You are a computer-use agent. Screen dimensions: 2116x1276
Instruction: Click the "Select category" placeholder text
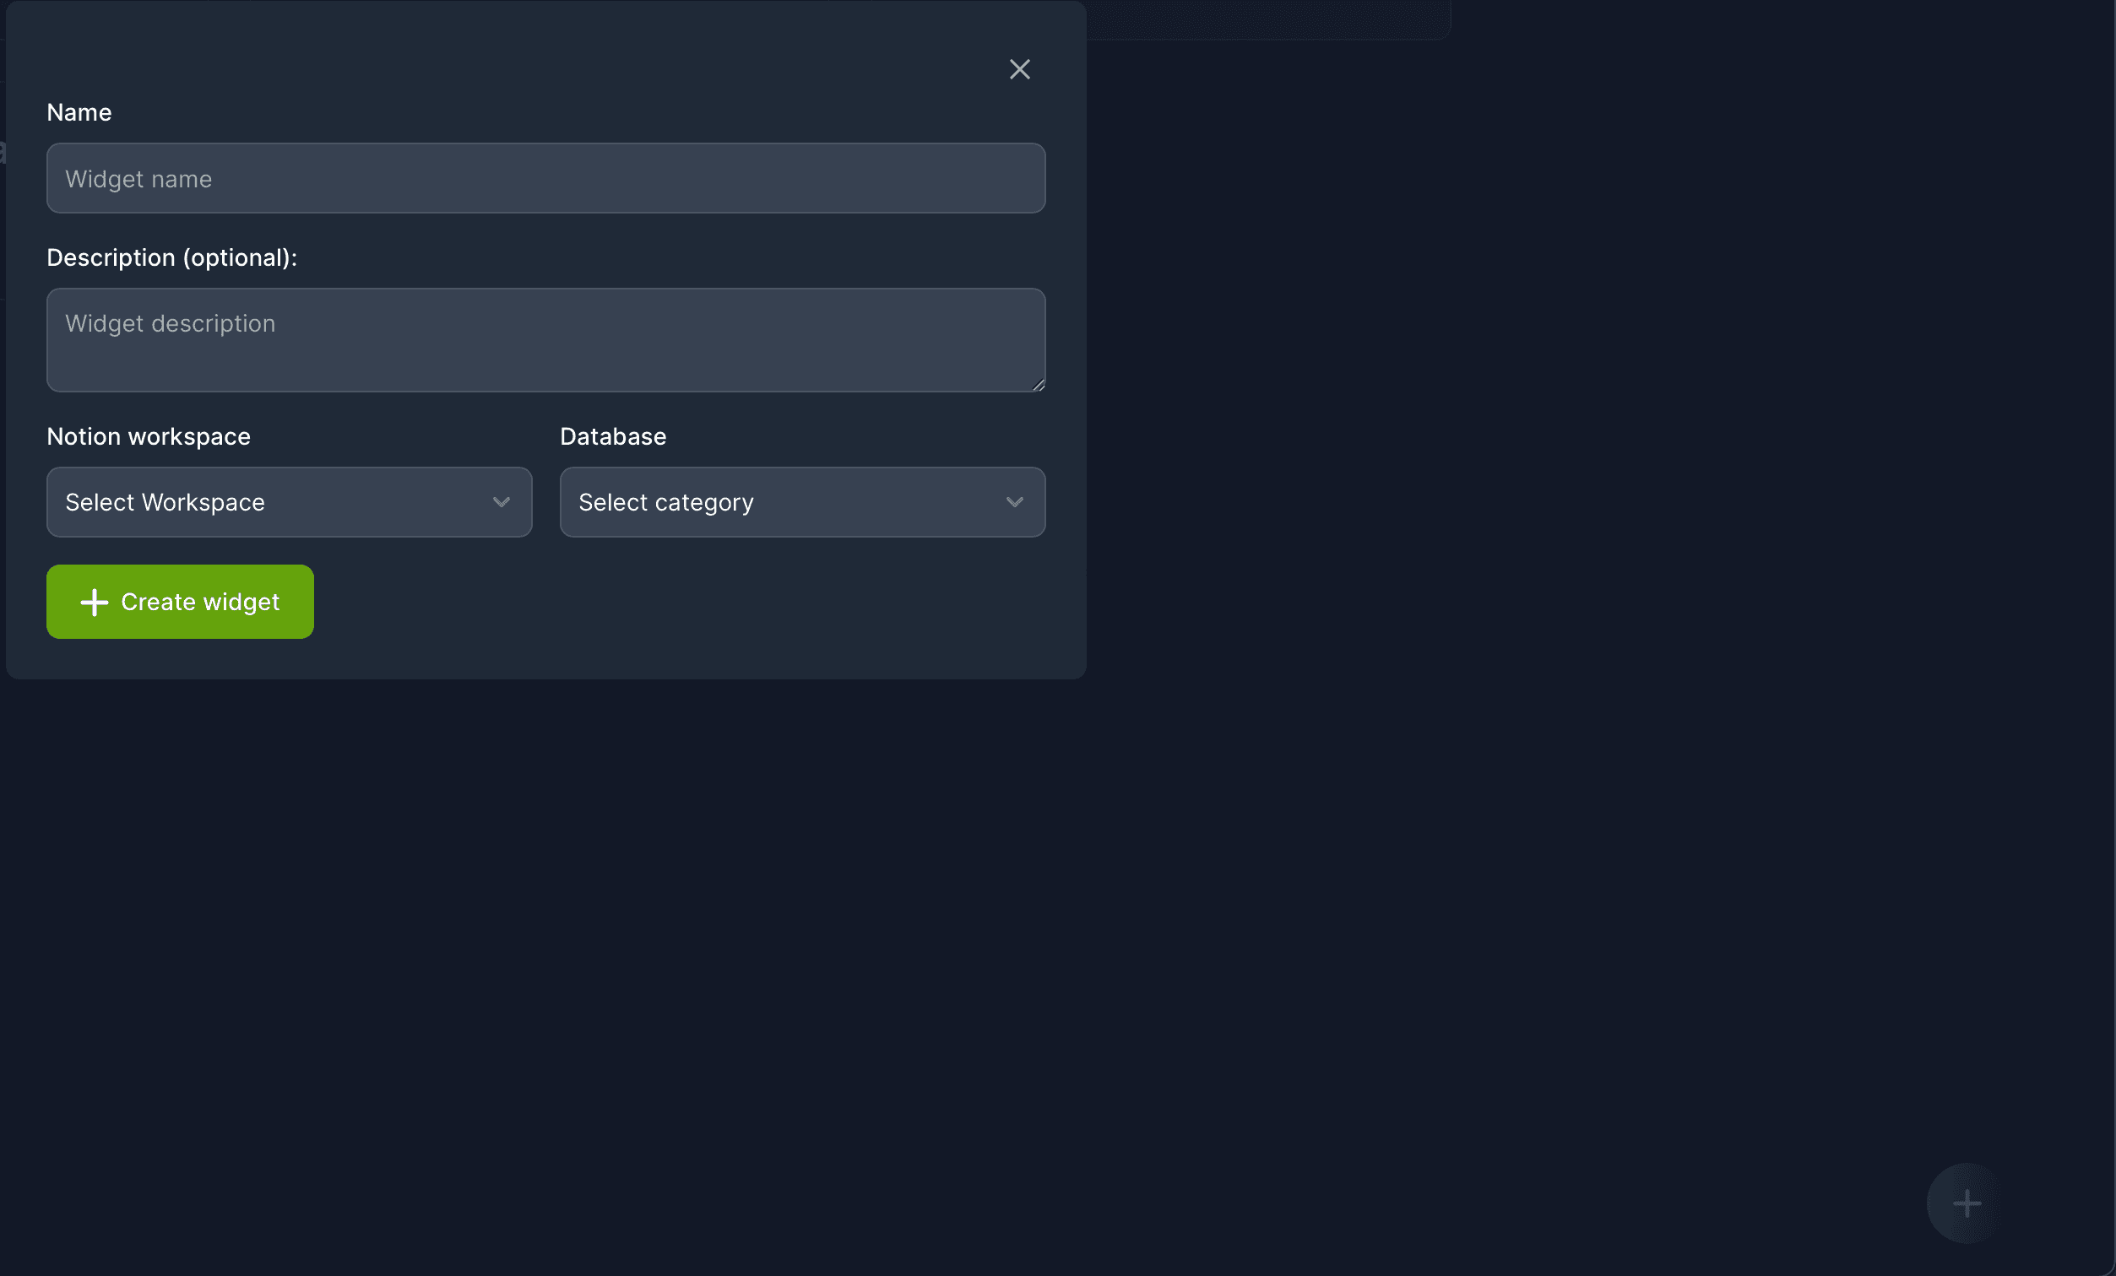tap(665, 502)
